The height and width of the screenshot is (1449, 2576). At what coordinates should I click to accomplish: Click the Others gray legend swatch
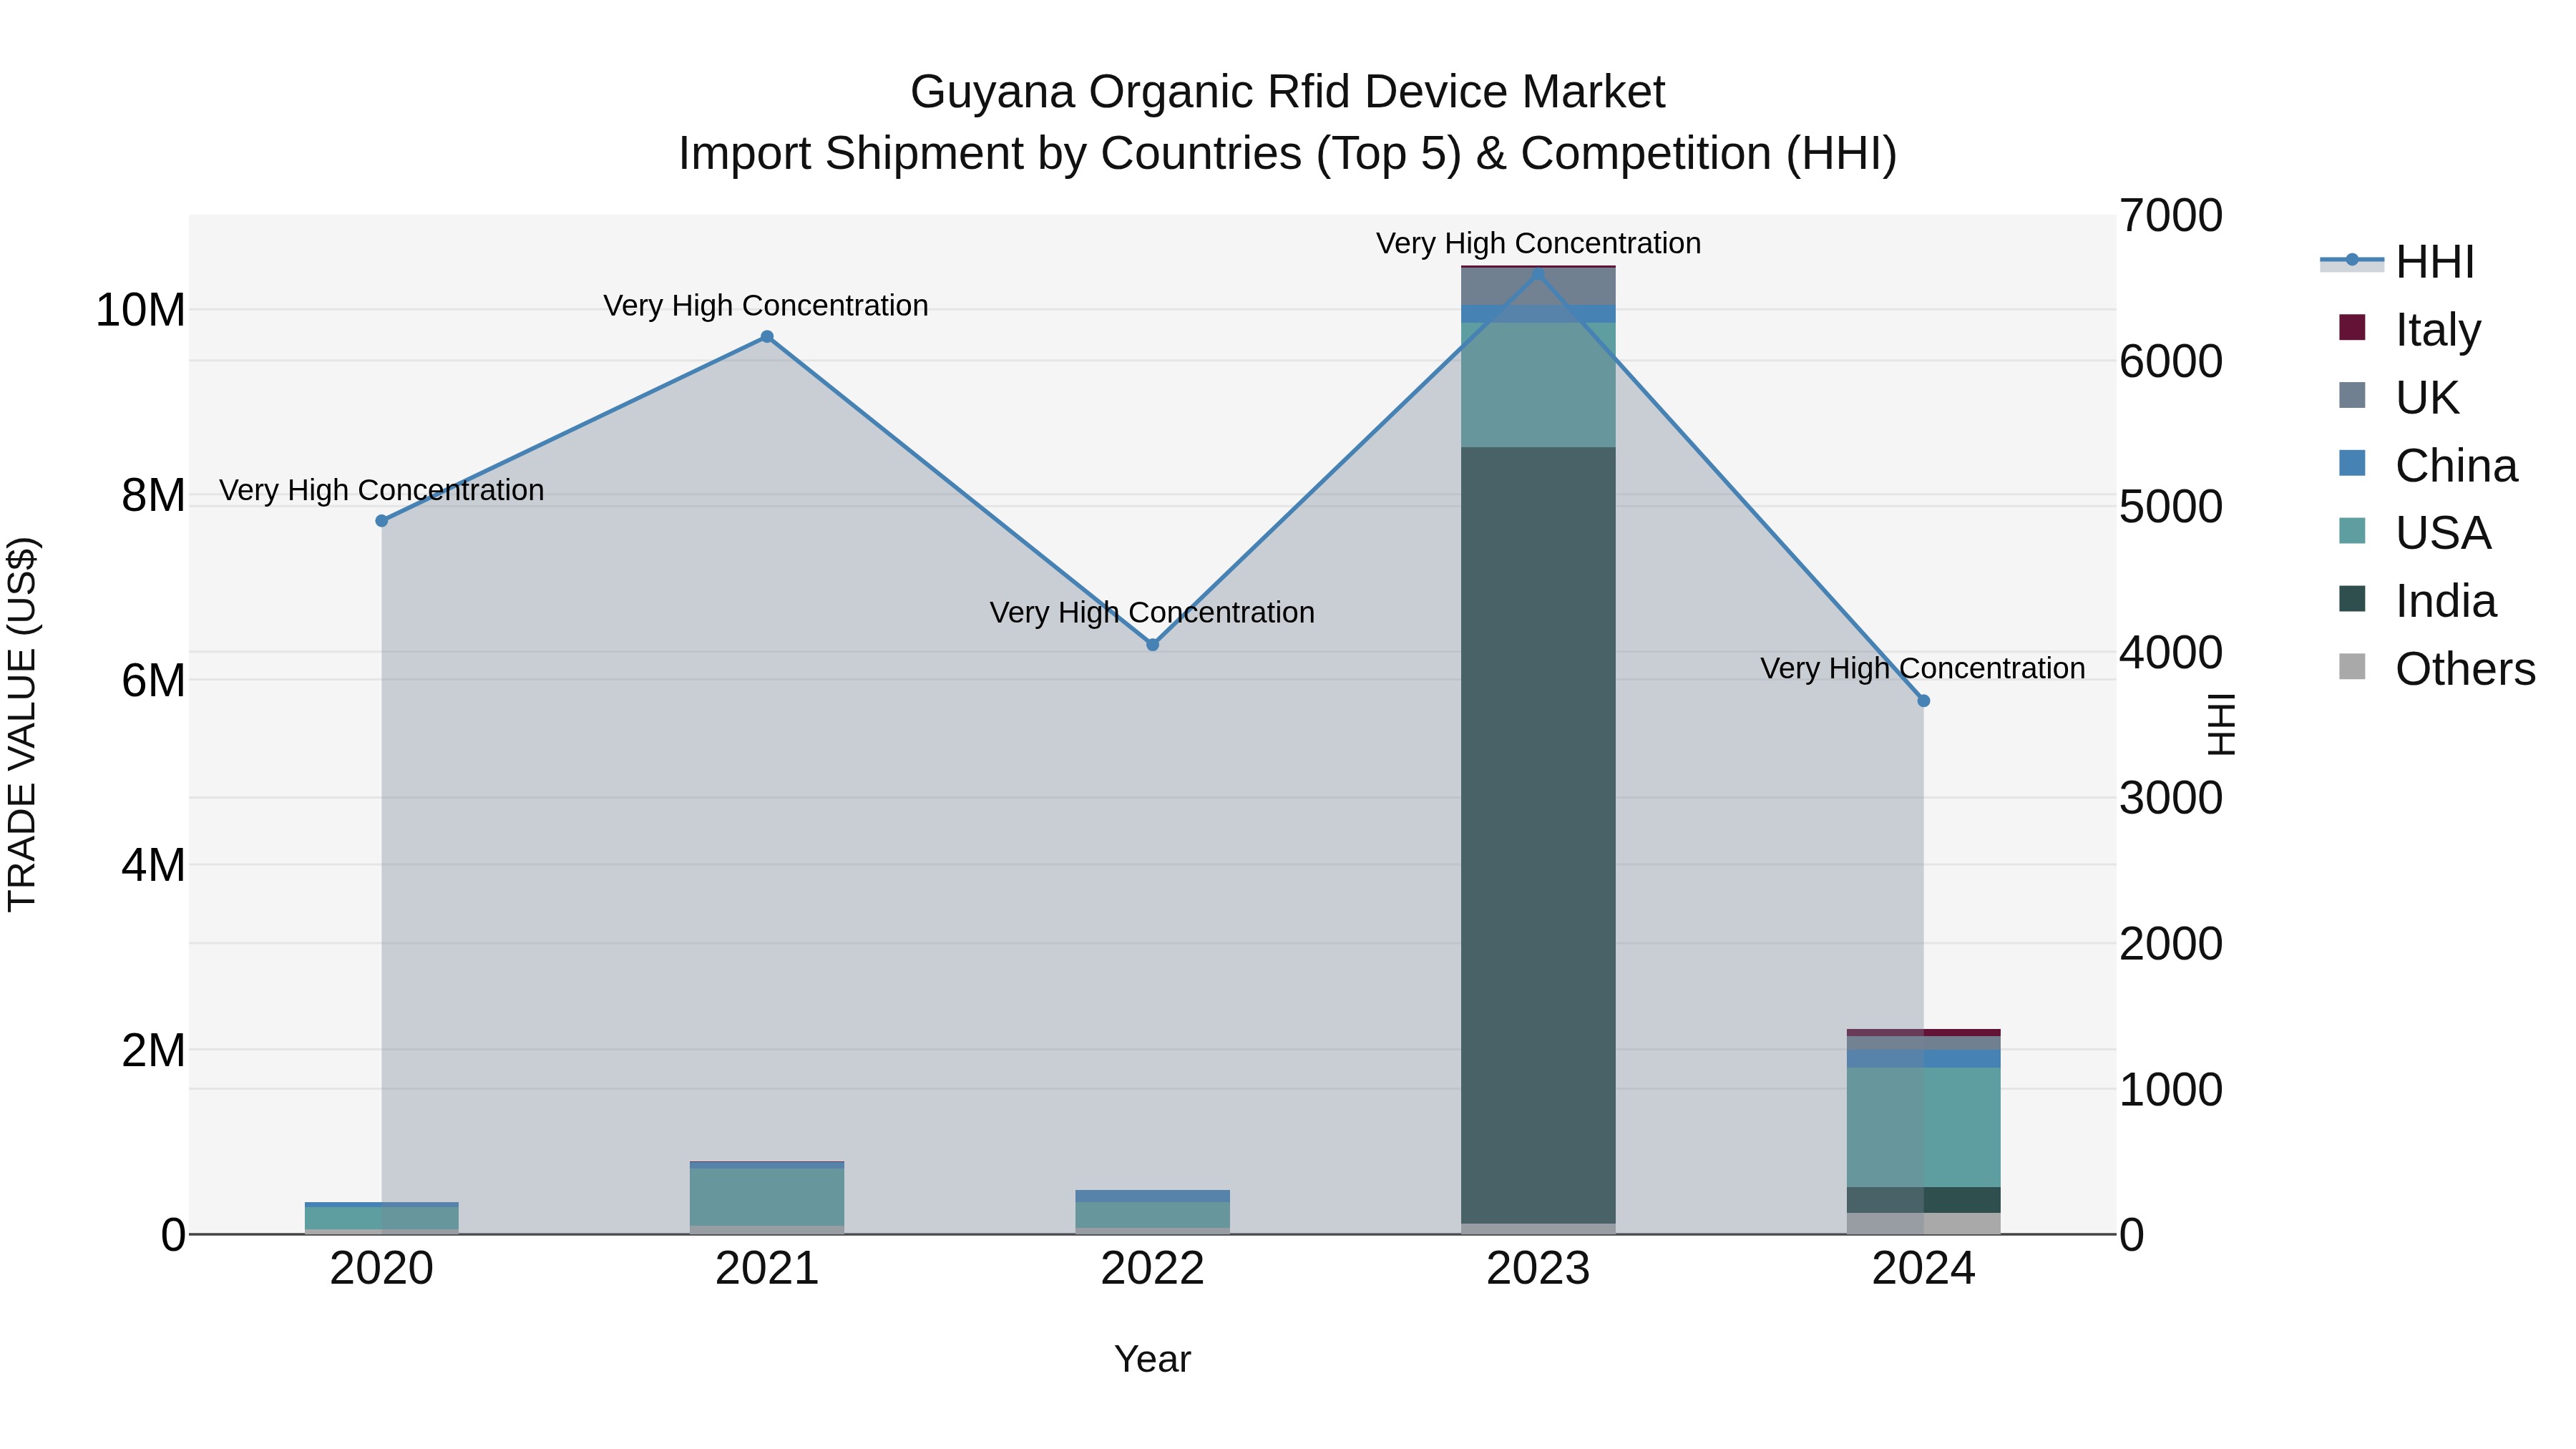coord(2352,666)
